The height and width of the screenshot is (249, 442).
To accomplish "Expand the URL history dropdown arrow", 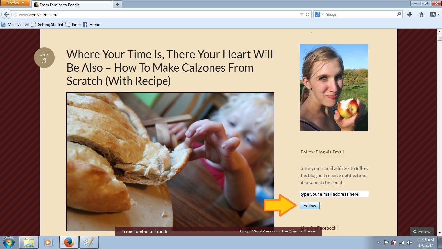I will point(302,15).
